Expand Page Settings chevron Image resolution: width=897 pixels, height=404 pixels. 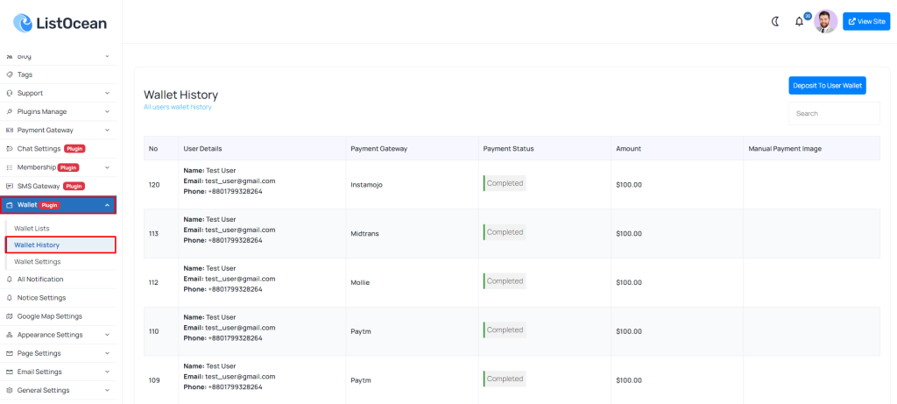click(x=107, y=353)
